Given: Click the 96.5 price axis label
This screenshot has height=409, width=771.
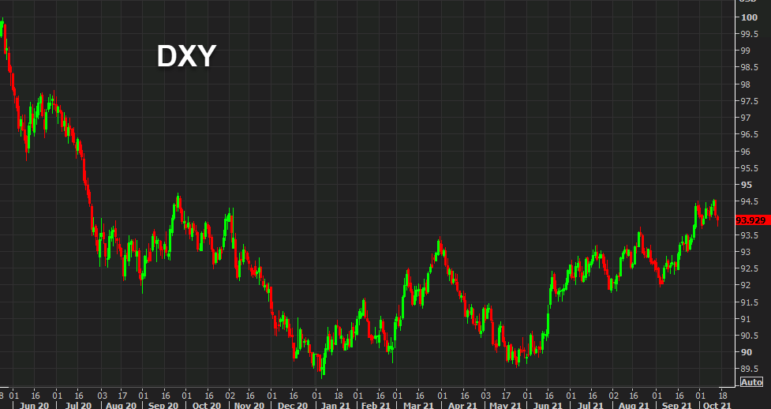Looking at the screenshot, I should pos(750,134).
